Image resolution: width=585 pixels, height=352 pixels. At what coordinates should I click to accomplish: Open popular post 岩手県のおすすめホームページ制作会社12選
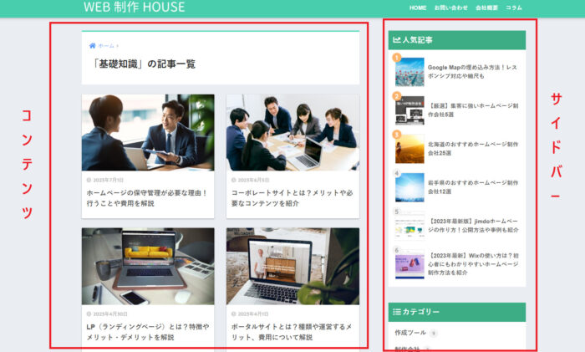pyautogui.click(x=473, y=187)
